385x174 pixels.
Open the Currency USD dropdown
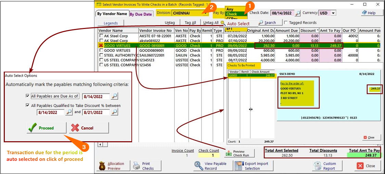click(x=333, y=13)
